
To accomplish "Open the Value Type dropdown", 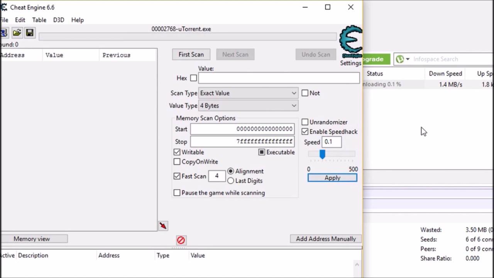I will click(x=248, y=106).
